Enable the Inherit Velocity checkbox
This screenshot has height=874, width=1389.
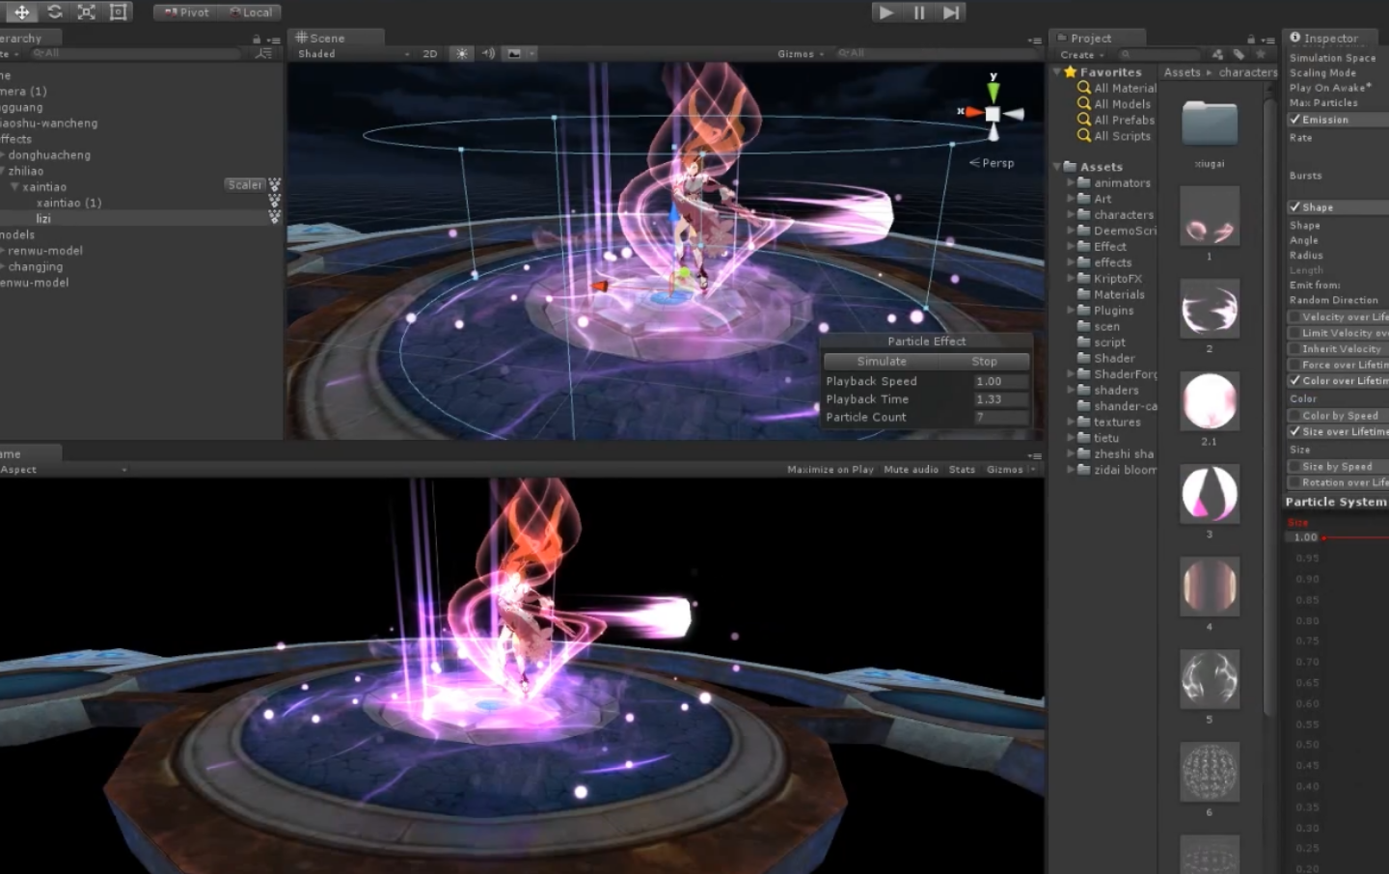[1294, 349]
